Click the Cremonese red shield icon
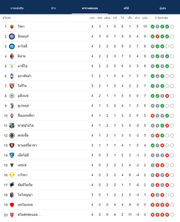The image size is (180, 222). (x=12, y=205)
